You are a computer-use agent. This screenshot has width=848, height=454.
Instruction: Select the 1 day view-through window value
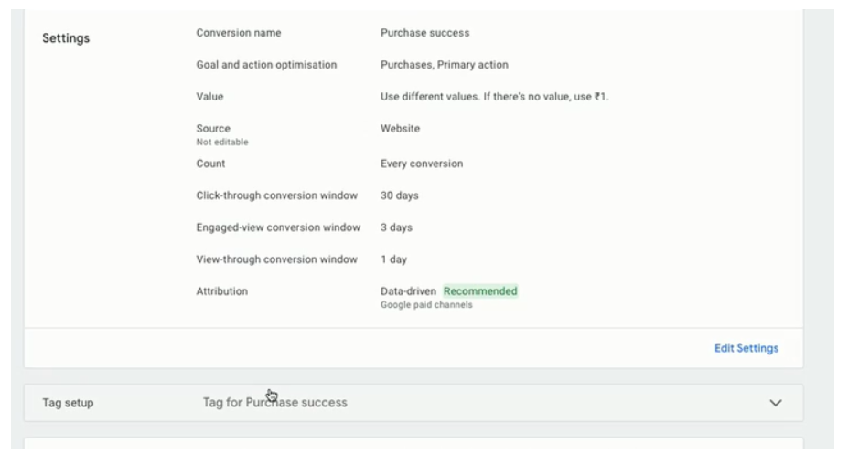coord(393,259)
